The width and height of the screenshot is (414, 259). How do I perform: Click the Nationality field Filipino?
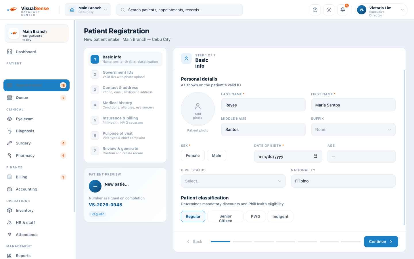[x=343, y=181]
